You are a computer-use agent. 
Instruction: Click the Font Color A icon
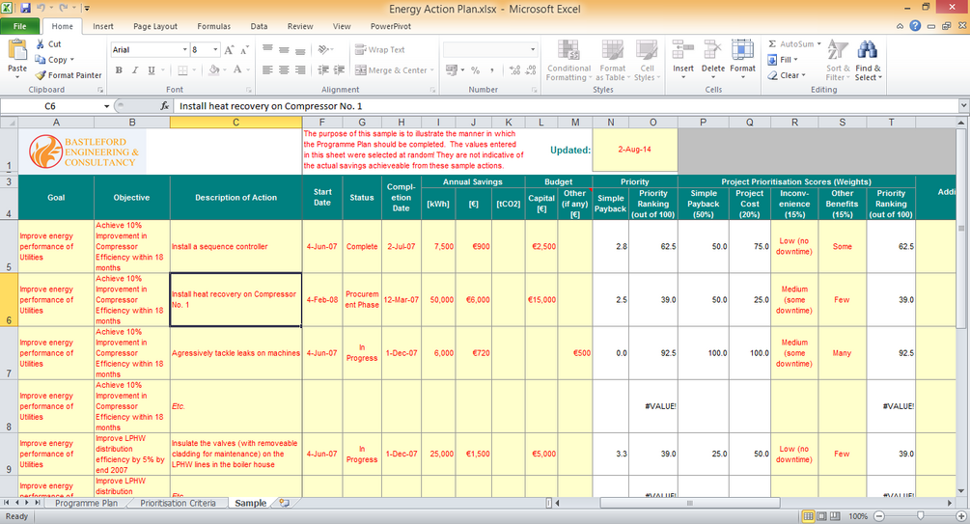click(237, 69)
